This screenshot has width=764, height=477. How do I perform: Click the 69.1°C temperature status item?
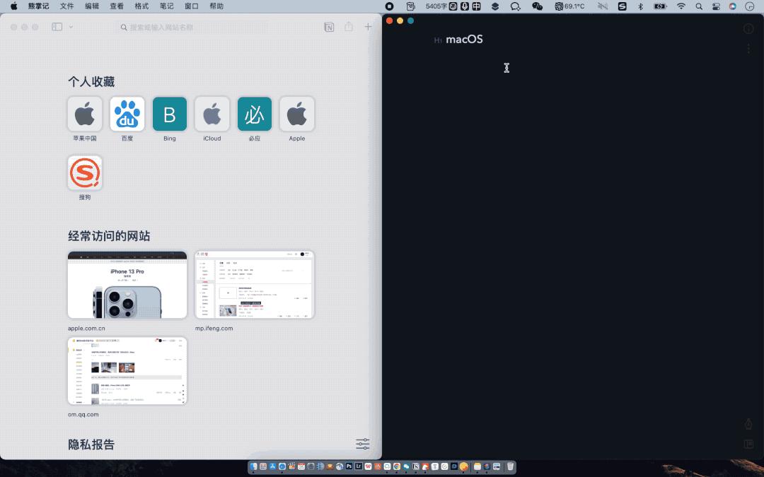point(569,6)
